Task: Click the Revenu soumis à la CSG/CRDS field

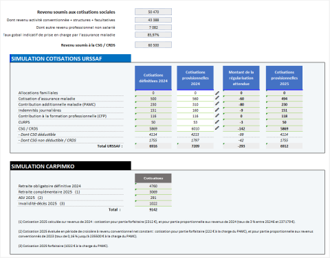Action: [x=153, y=45]
